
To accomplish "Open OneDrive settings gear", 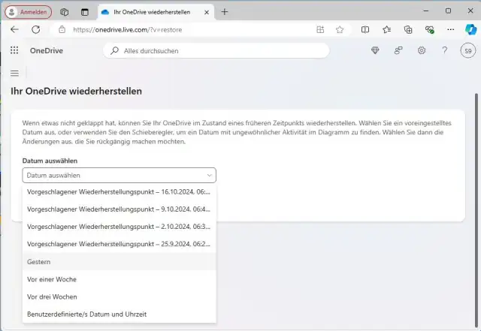I will (x=422, y=50).
